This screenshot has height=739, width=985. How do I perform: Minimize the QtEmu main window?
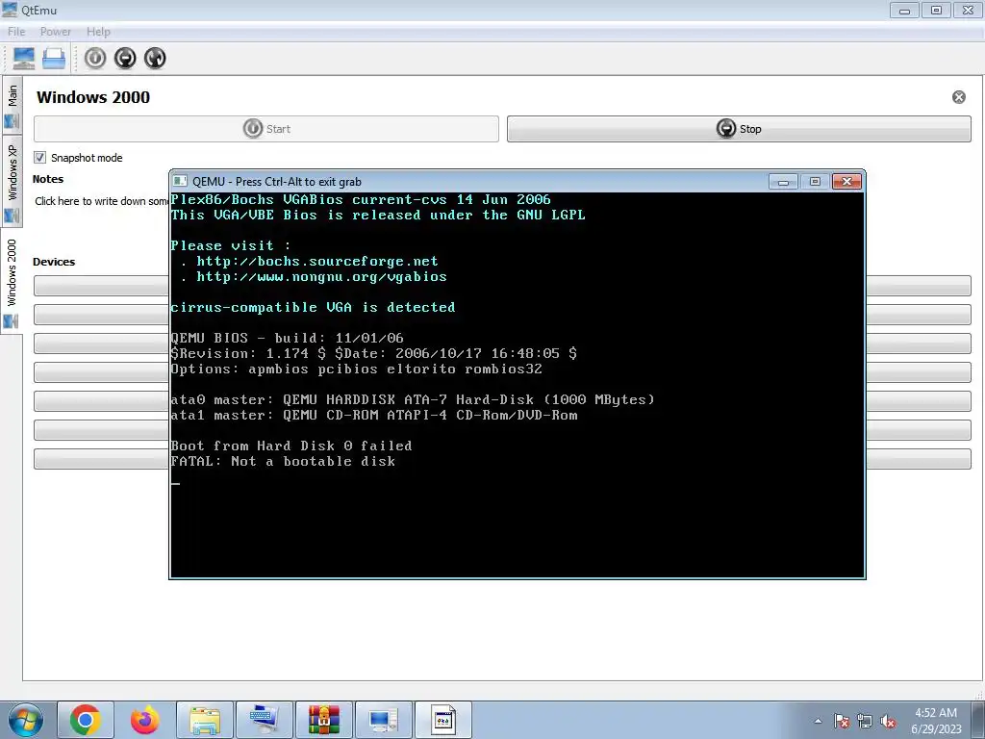[x=904, y=10]
